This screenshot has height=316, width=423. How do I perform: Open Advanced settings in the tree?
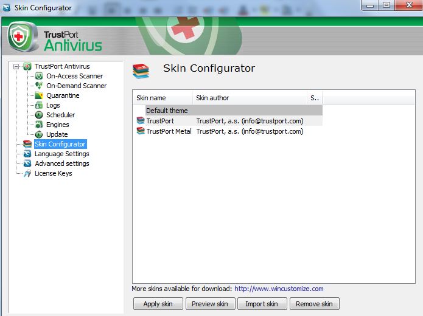point(62,163)
